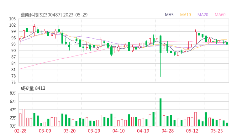Click the 90 price axis label
Image resolution: width=232 pixels, height=138 pixels.
point(13,50)
